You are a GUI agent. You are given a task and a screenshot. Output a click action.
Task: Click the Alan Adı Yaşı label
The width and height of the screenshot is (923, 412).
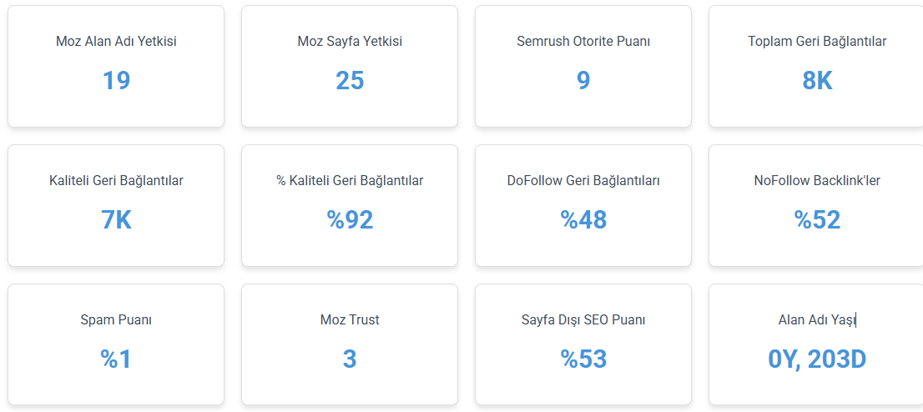tap(817, 320)
